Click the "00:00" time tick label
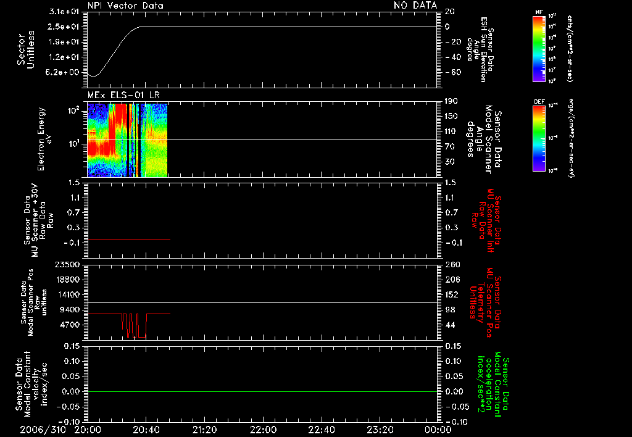 click(438, 430)
